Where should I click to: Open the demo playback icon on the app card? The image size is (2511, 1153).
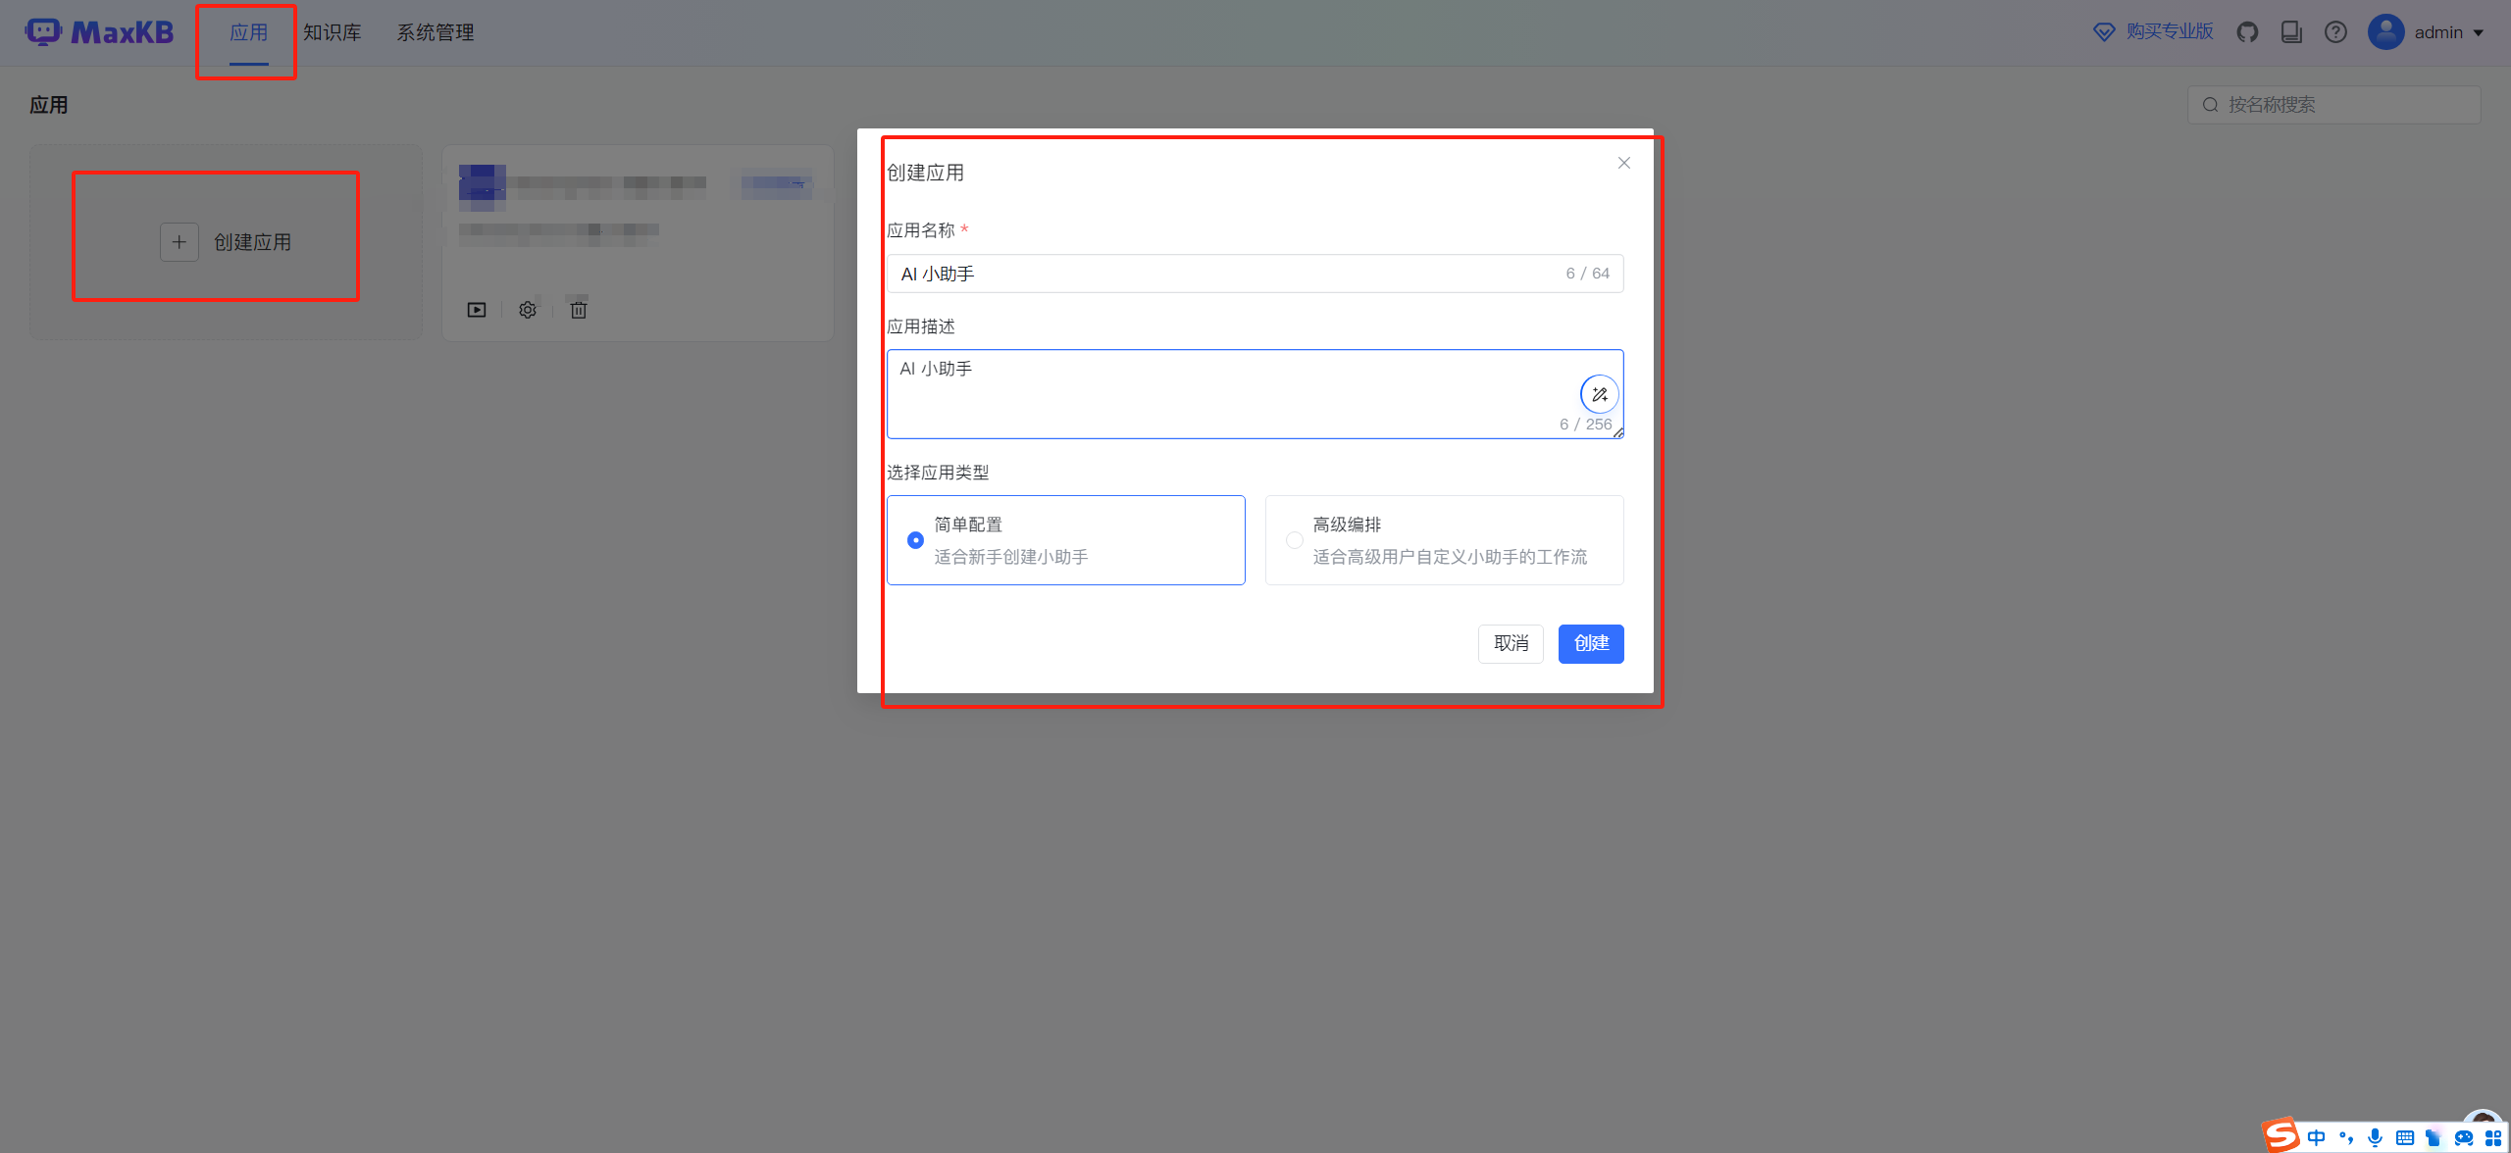[x=476, y=309]
